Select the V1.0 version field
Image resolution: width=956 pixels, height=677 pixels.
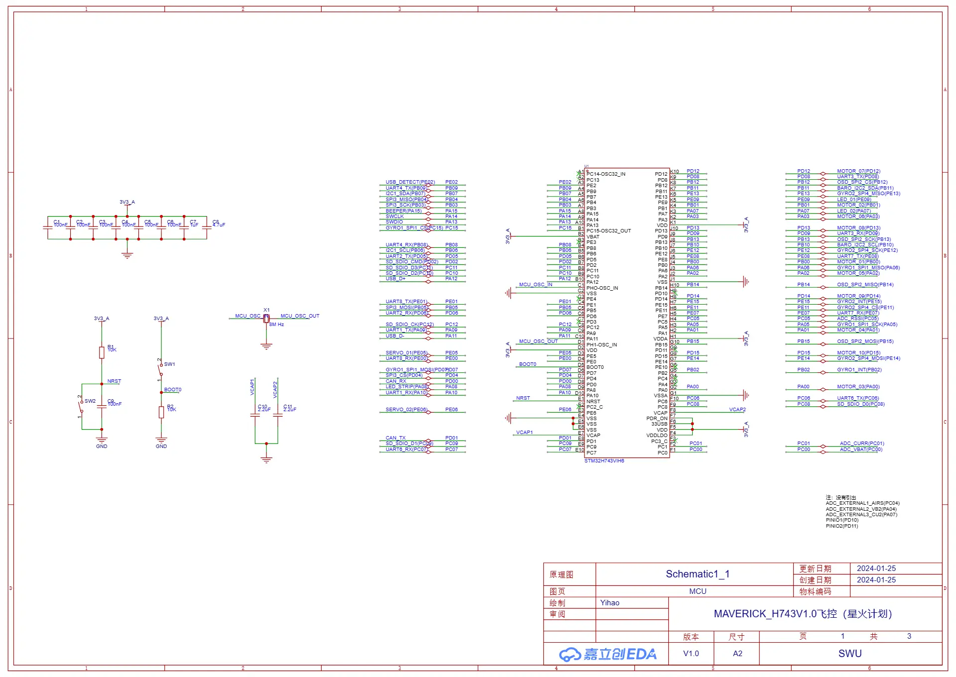pyautogui.click(x=691, y=654)
